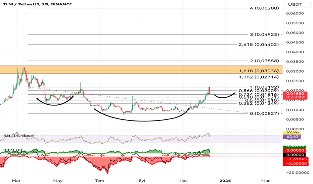Image resolution: width=313 pixels, height=184 pixels.
Task: Select the RSI (14, close) indicator label
Action: (19, 136)
